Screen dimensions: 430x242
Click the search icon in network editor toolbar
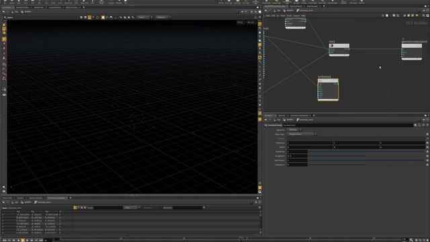[424, 15]
